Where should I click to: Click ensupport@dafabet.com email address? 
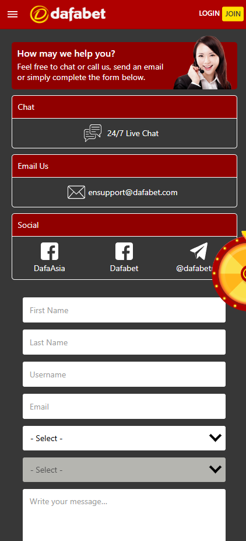(133, 193)
